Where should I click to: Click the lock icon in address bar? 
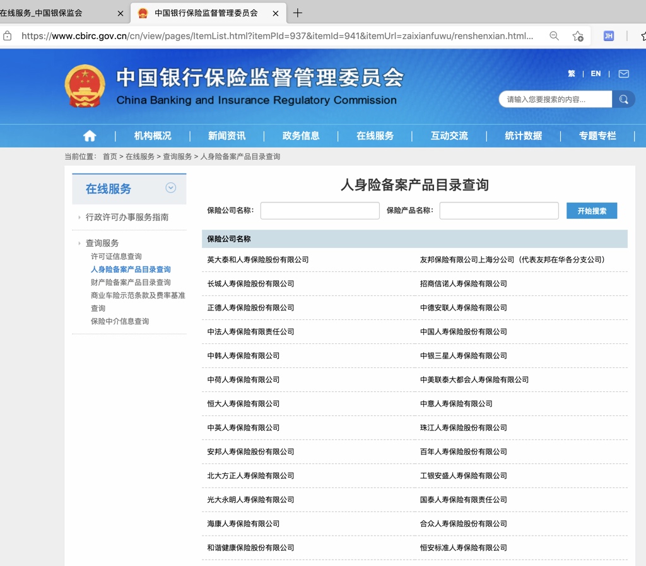tap(8, 36)
